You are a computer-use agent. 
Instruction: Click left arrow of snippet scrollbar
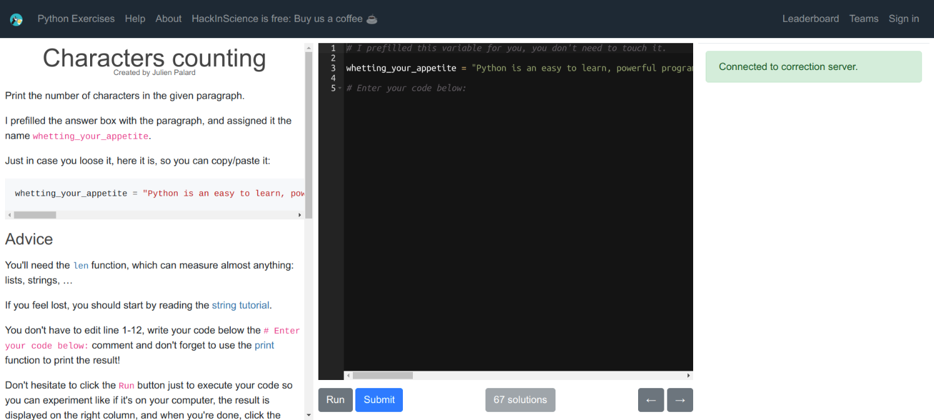point(9,215)
